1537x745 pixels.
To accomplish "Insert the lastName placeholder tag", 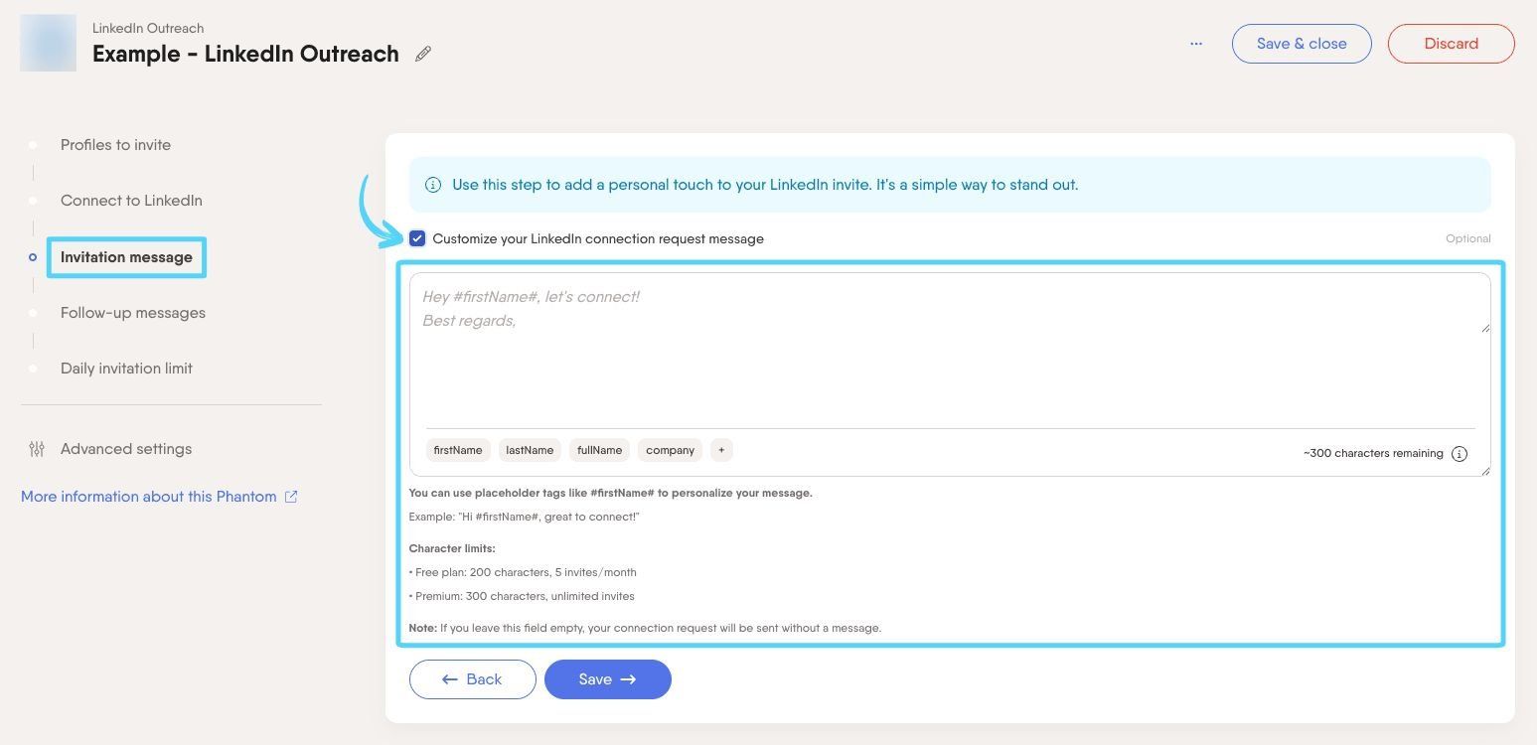I will [530, 450].
